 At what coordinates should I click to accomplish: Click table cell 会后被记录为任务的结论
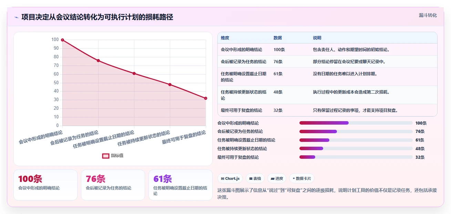[x=244, y=62]
